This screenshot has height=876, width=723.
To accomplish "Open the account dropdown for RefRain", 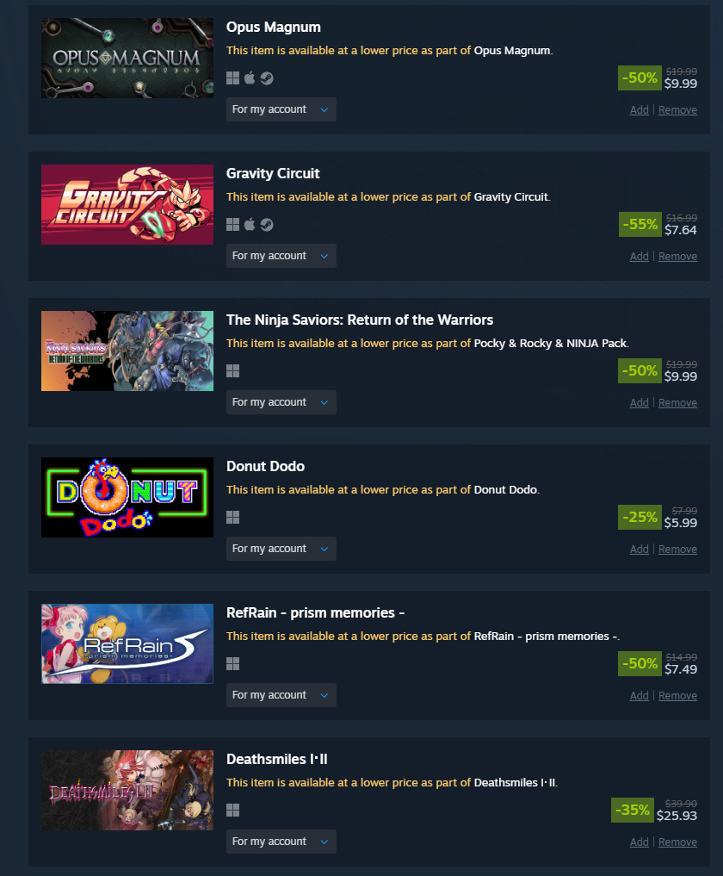I will click(x=281, y=695).
